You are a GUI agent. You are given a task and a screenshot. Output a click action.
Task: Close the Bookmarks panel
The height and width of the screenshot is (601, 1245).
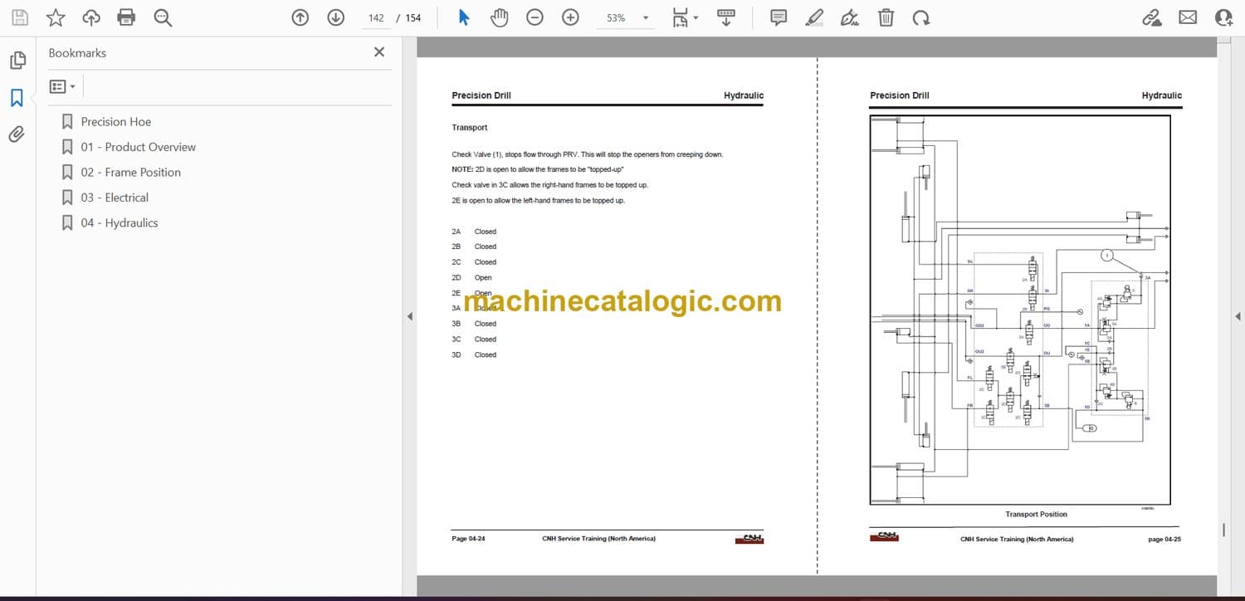point(379,52)
